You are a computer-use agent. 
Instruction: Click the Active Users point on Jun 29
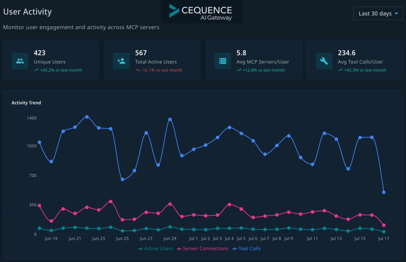[x=170, y=227]
